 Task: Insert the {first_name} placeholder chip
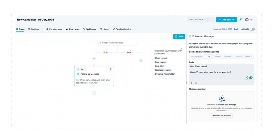click(x=161, y=58)
